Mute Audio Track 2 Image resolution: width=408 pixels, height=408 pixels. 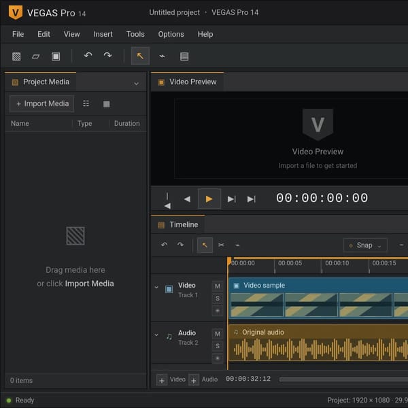tap(218, 334)
